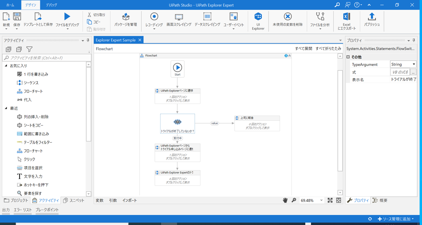Open the 変数 variables panel
422x225 pixels.
pos(99,200)
